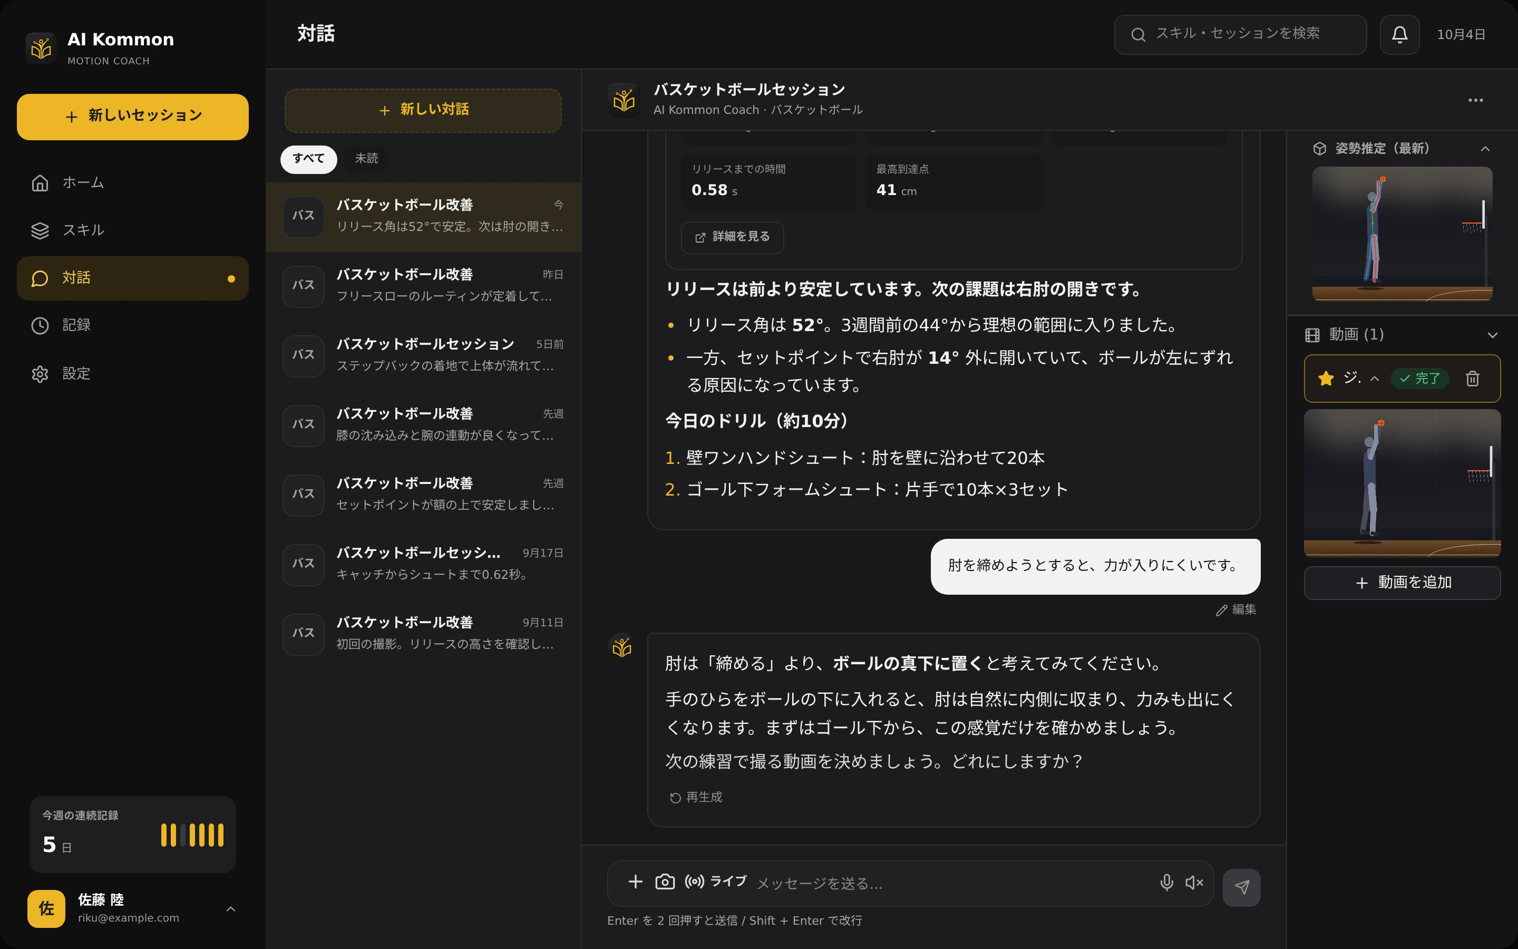
Task: Open the video thumbnail under 動画 (1)
Action: (1402, 483)
